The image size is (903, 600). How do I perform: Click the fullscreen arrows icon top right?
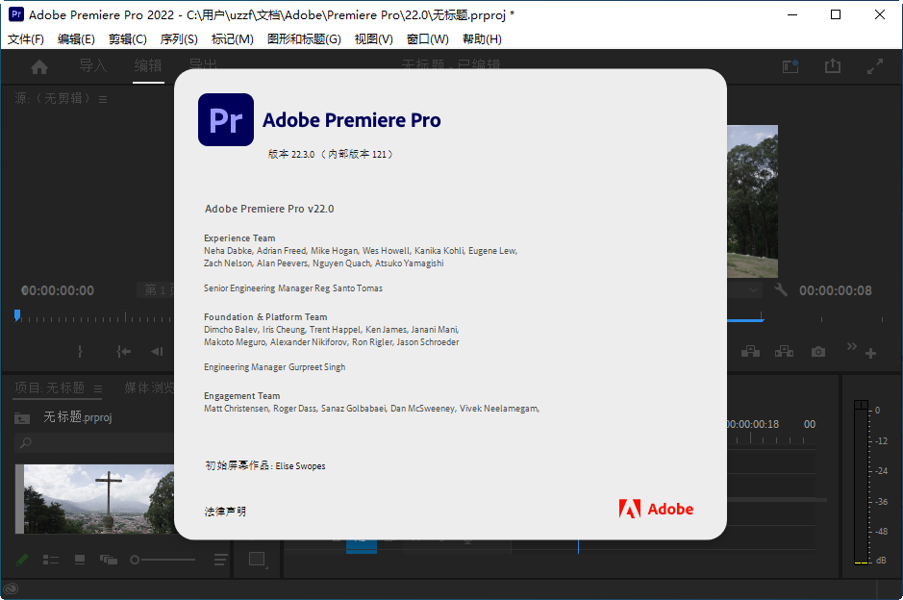click(x=875, y=66)
